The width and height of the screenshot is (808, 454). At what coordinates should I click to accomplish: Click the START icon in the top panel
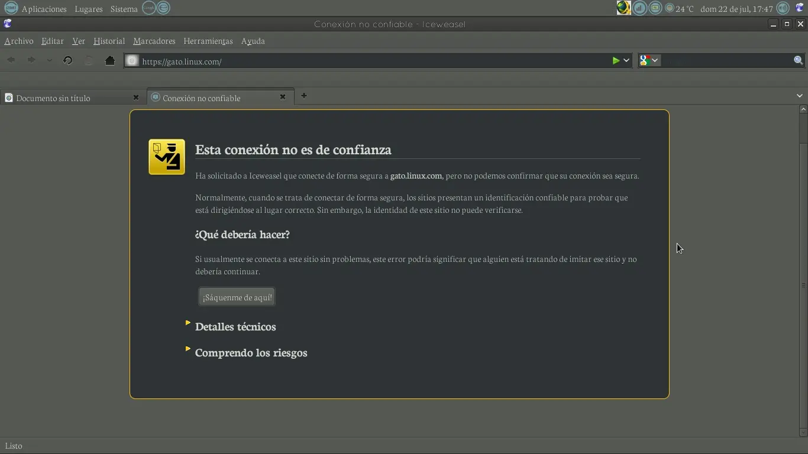click(11, 8)
